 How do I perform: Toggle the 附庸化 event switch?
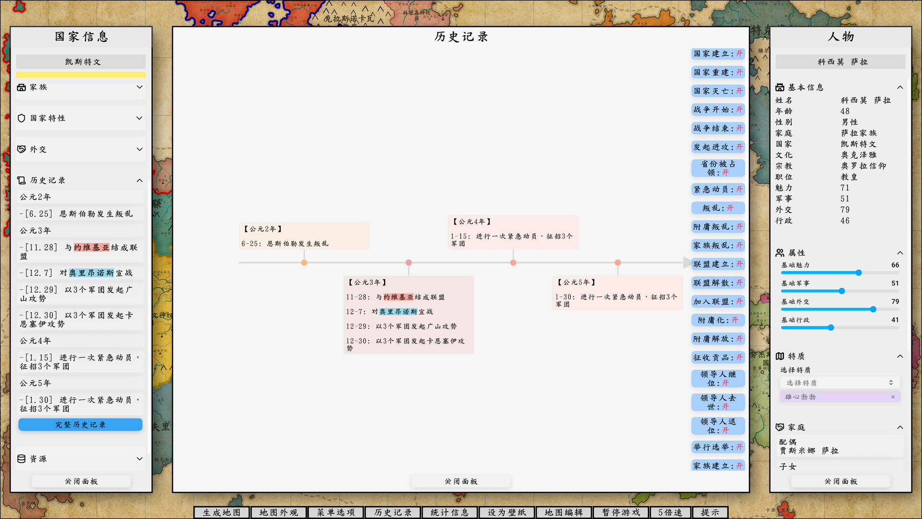(x=718, y=320)
